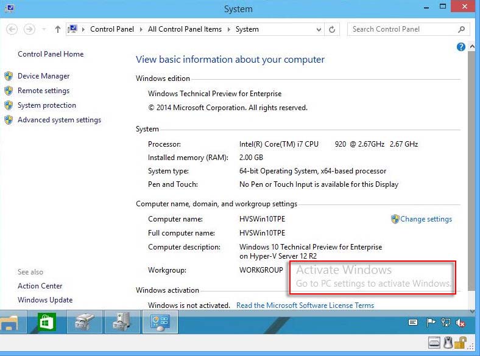The image size is (480, 356).
Task: Click the shield icon beside Device Manager
Action: pos(9,76)
